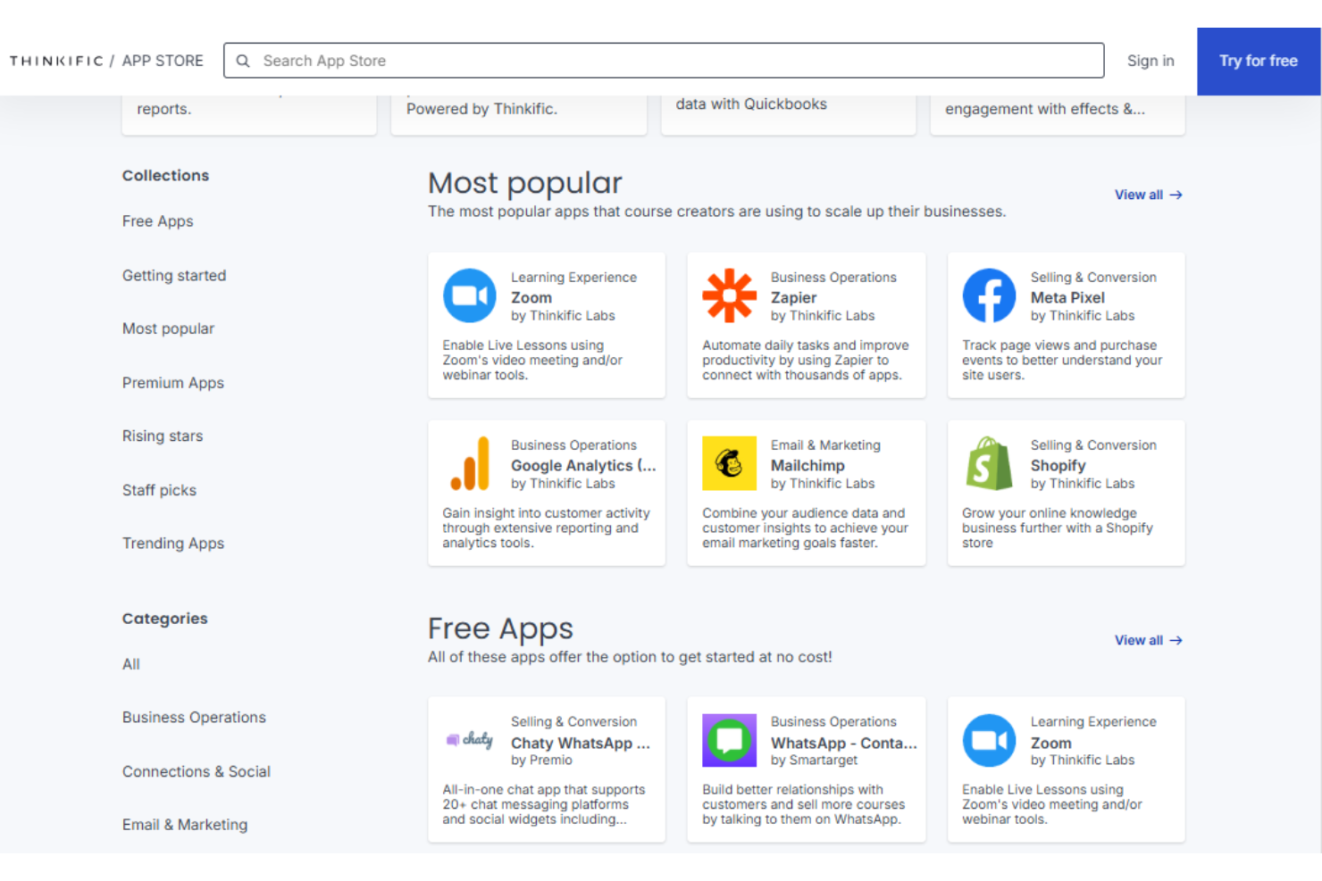The height and width of the screenshot is (881, 1322).
Task: Click the Chaty WhatsApp app icon
Action: coord(469,740)
